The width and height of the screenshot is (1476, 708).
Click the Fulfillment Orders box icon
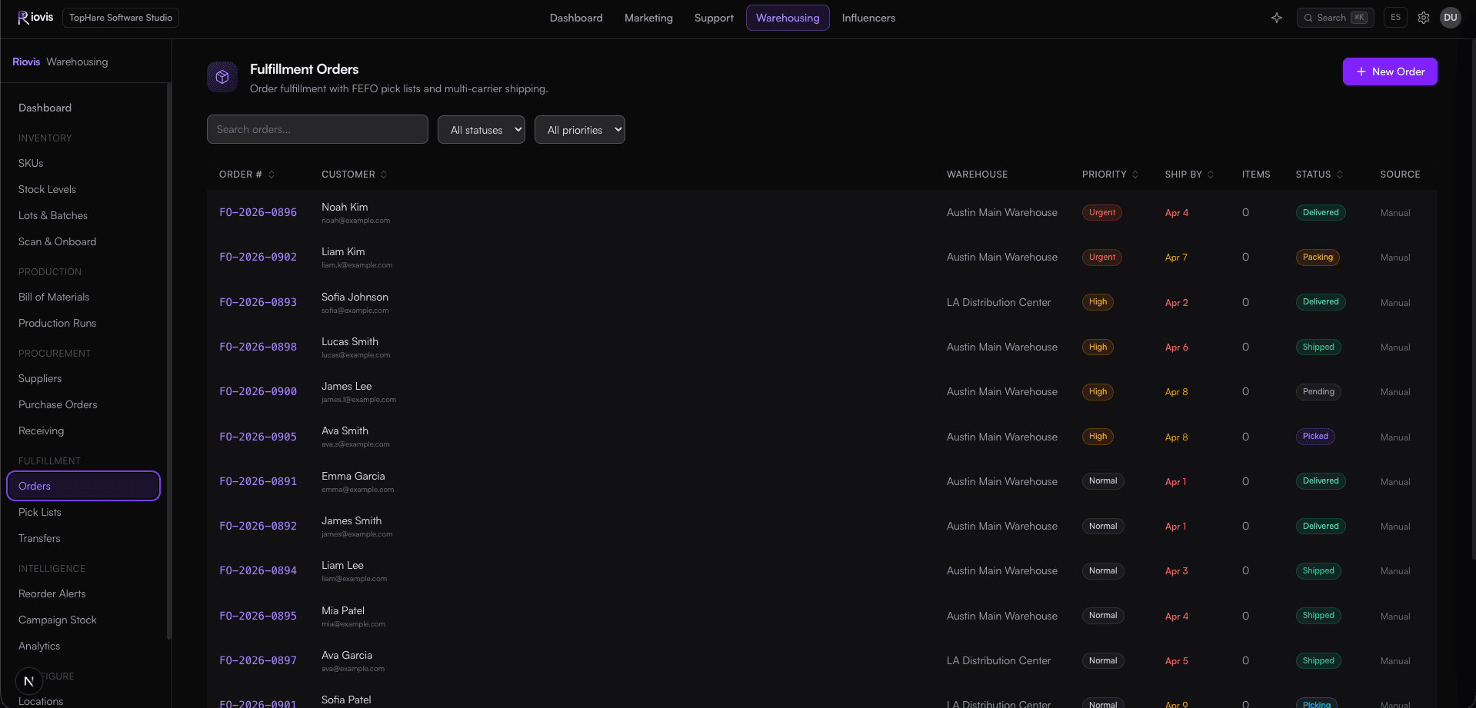(222, 77)
